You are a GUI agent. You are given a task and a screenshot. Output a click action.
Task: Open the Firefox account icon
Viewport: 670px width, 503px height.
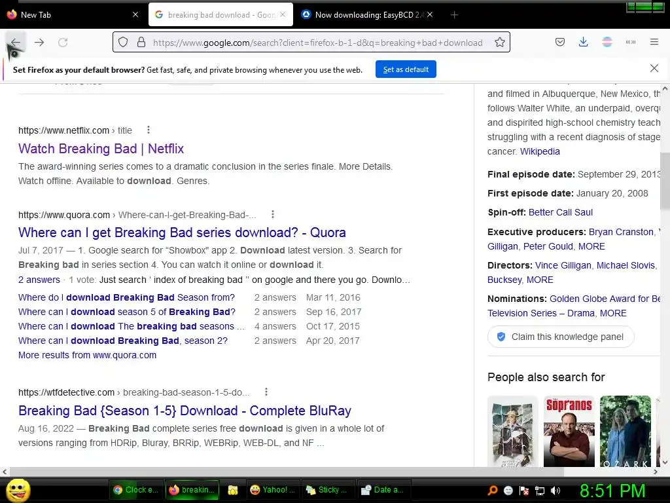tap(607, 42)
